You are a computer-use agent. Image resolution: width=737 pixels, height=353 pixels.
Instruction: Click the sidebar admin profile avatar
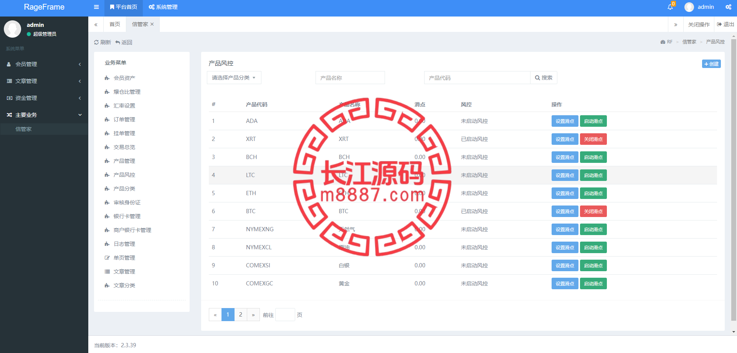click(12, 29)
